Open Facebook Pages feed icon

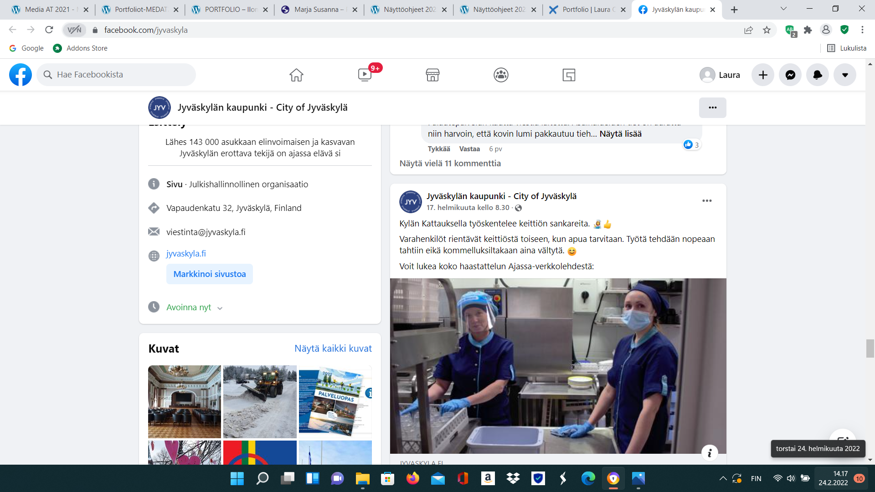click(569, 75)
